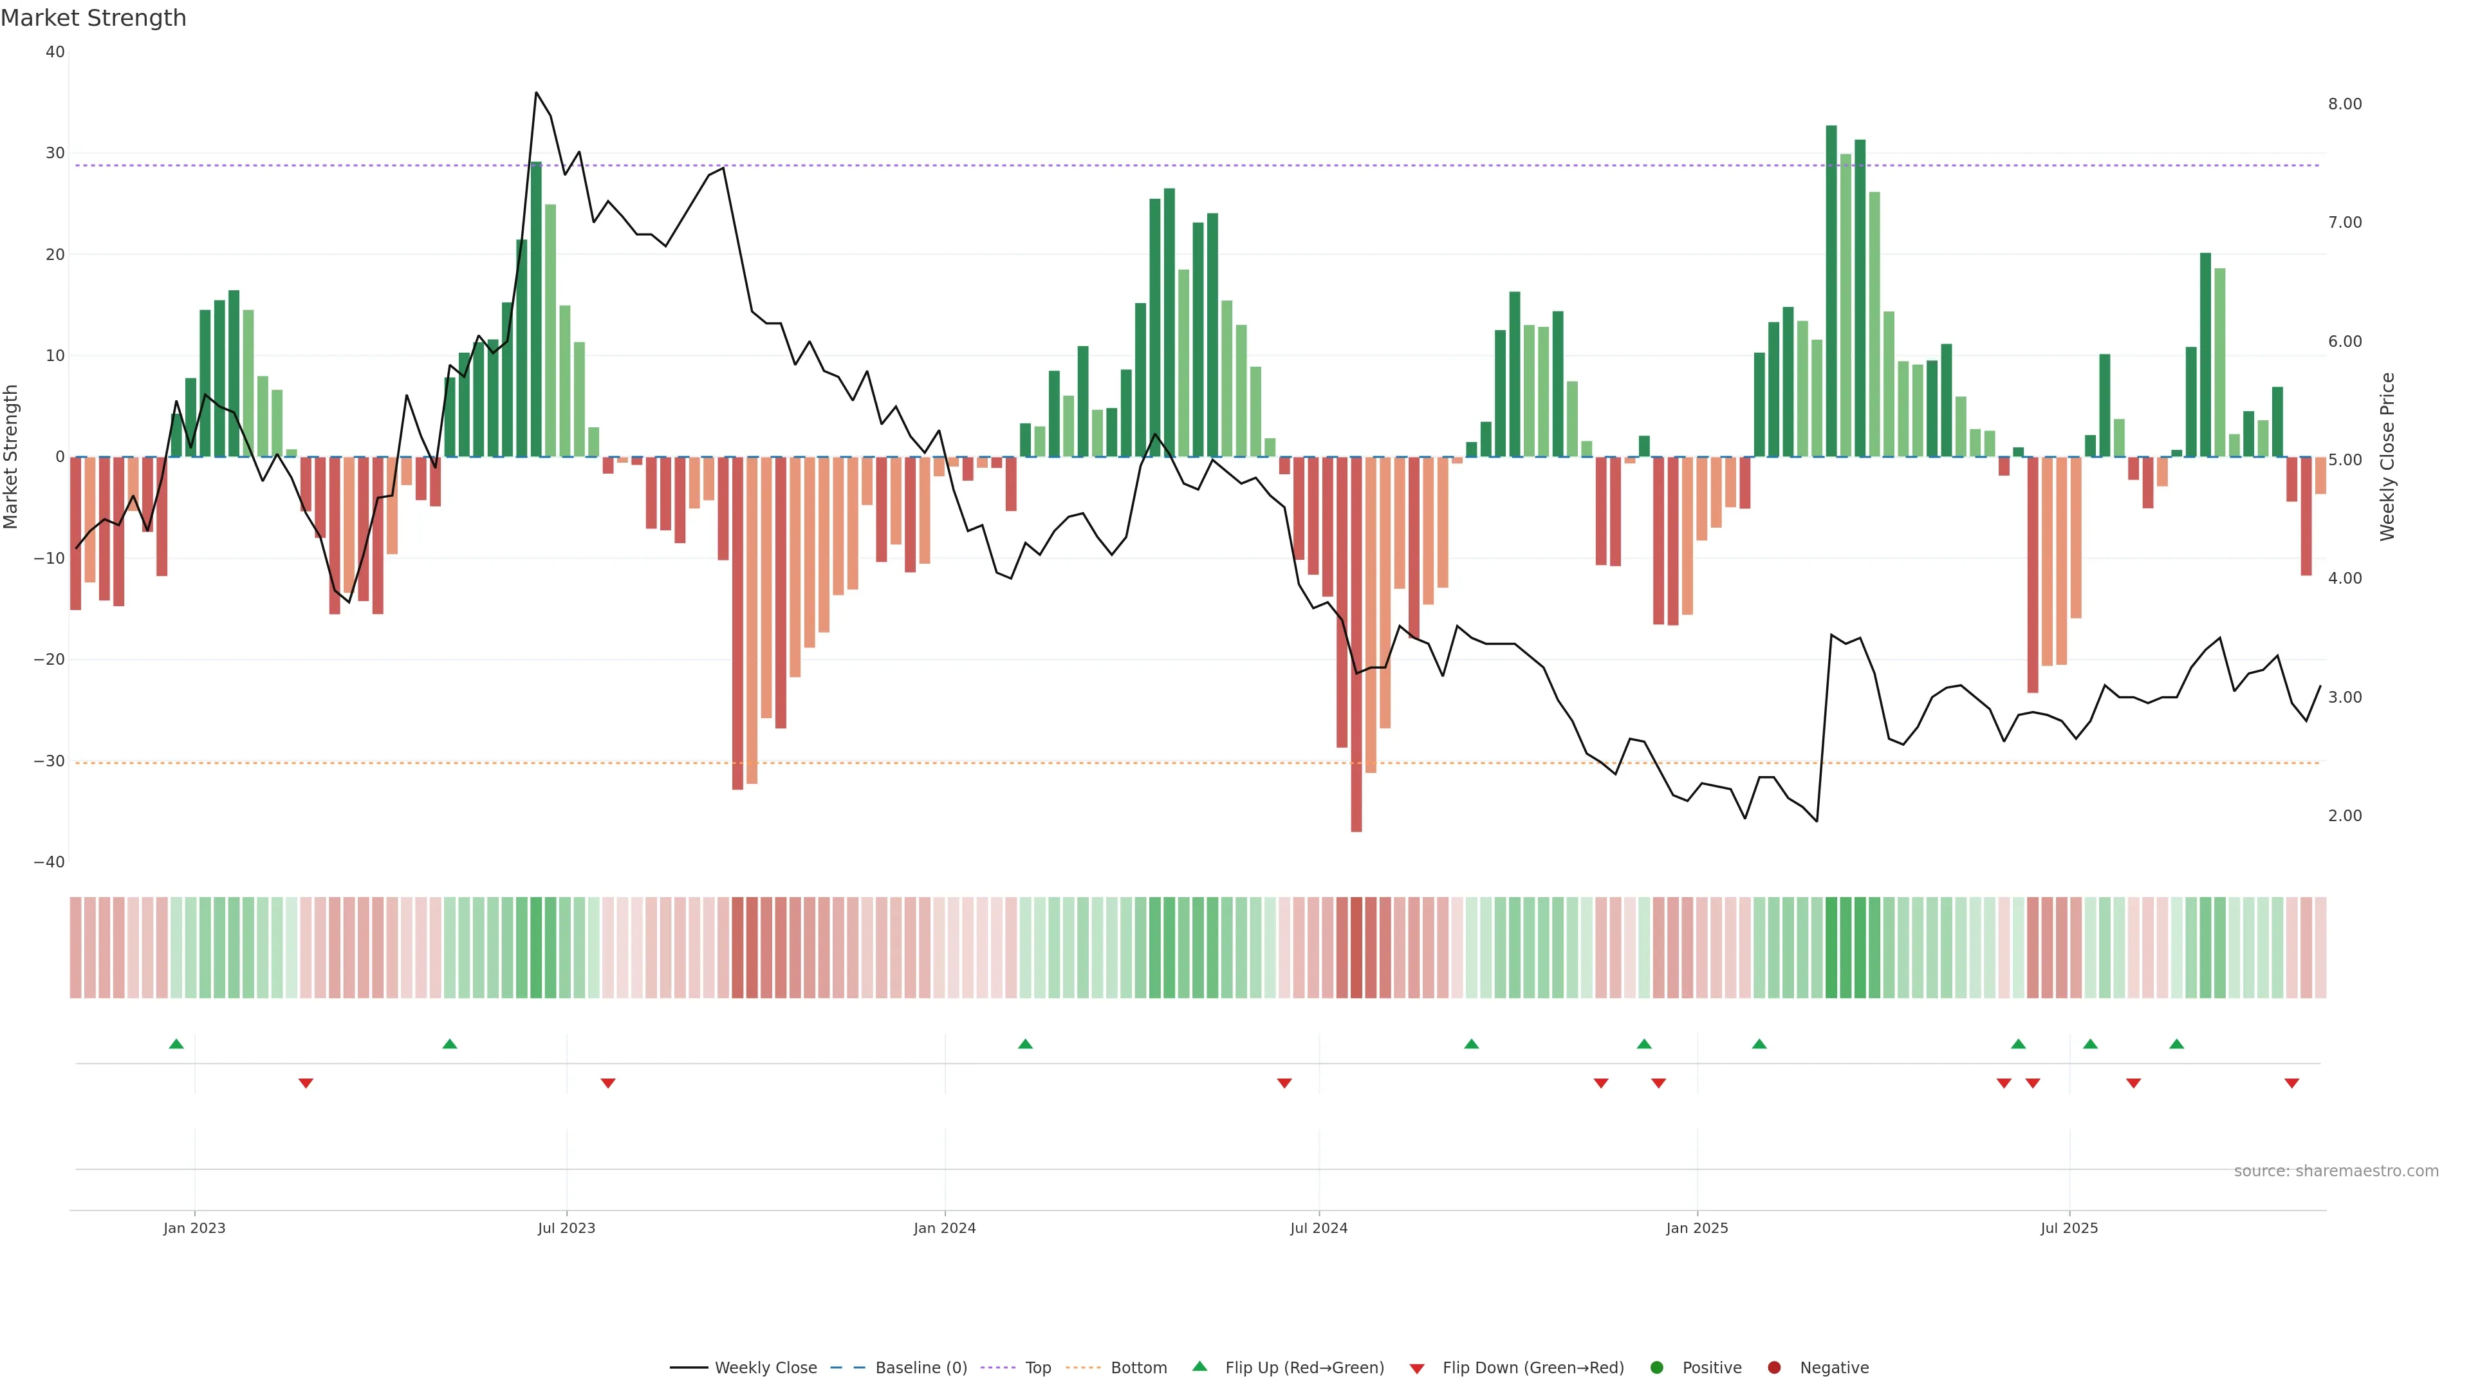Click the red flip-down marker just before Jul 2024
Image resolution: width=2471 pixels, height=1390 pixels.
click(x=1284, y=1083)
